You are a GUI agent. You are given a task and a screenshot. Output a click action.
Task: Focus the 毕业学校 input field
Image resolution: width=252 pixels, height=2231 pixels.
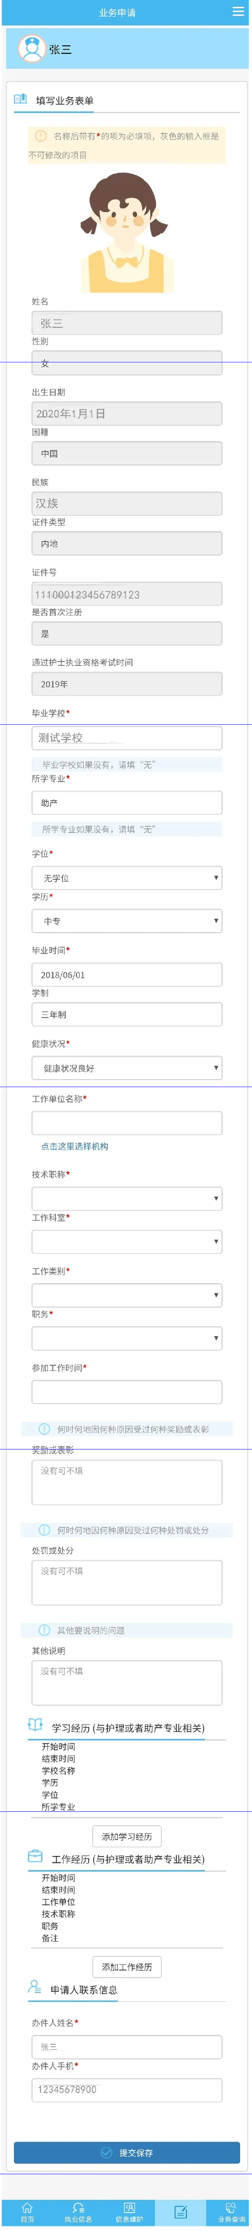pos(126,738)
